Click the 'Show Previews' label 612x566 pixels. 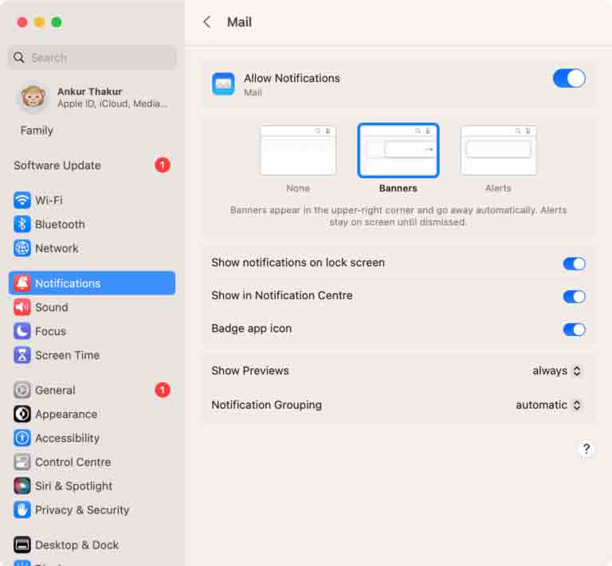pyautogui.click(x=249, y=371)
